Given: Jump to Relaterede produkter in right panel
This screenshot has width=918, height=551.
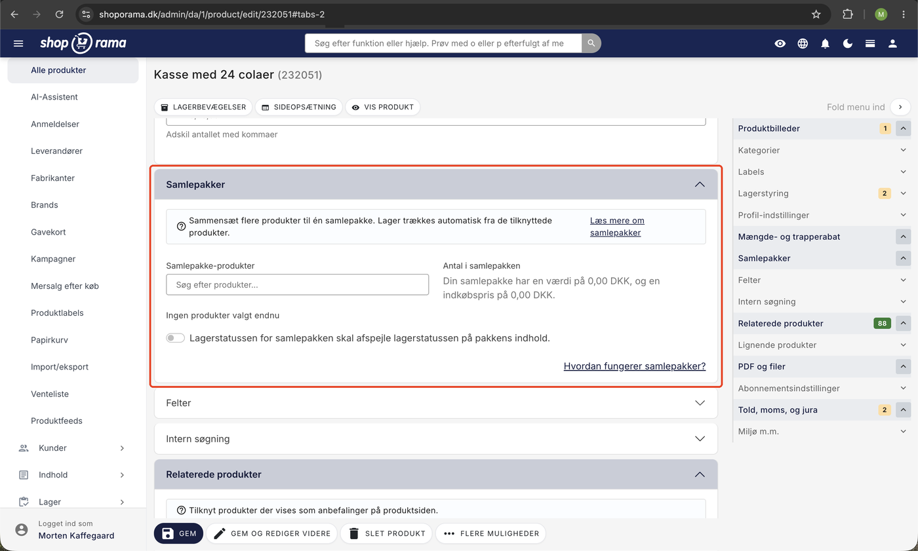Looking at the screenshot, I should click(780, 323).
